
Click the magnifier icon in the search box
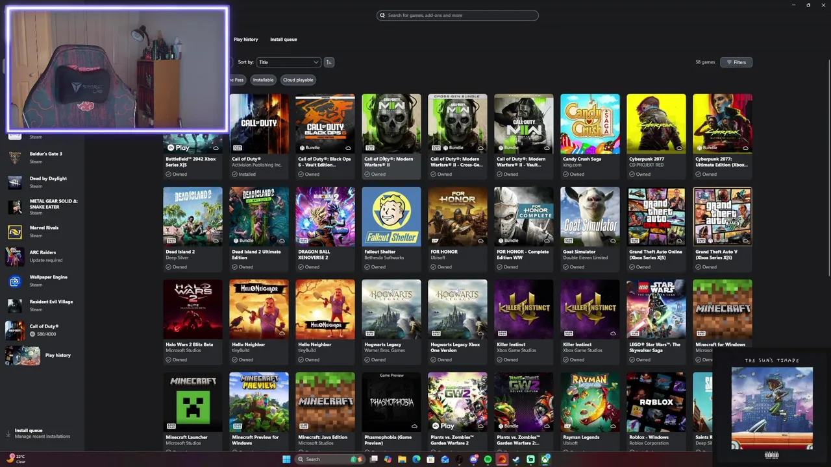382,16
